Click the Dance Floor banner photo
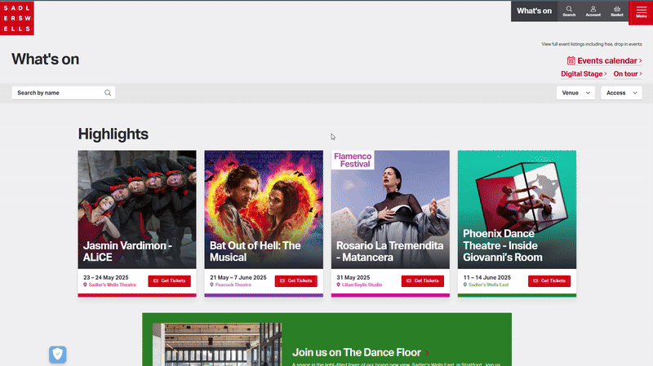 point(217,344)
